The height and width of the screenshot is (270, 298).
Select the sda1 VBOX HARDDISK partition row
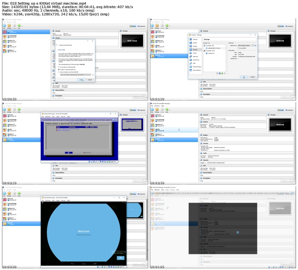77,127
